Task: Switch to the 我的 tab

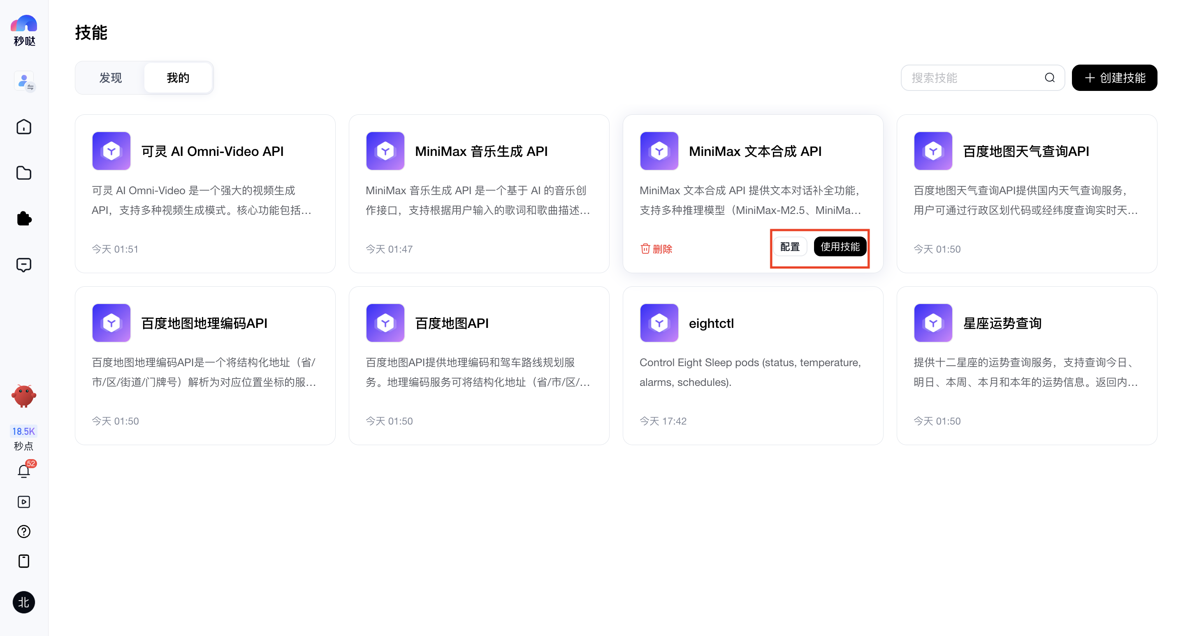Action: (178, 78)
